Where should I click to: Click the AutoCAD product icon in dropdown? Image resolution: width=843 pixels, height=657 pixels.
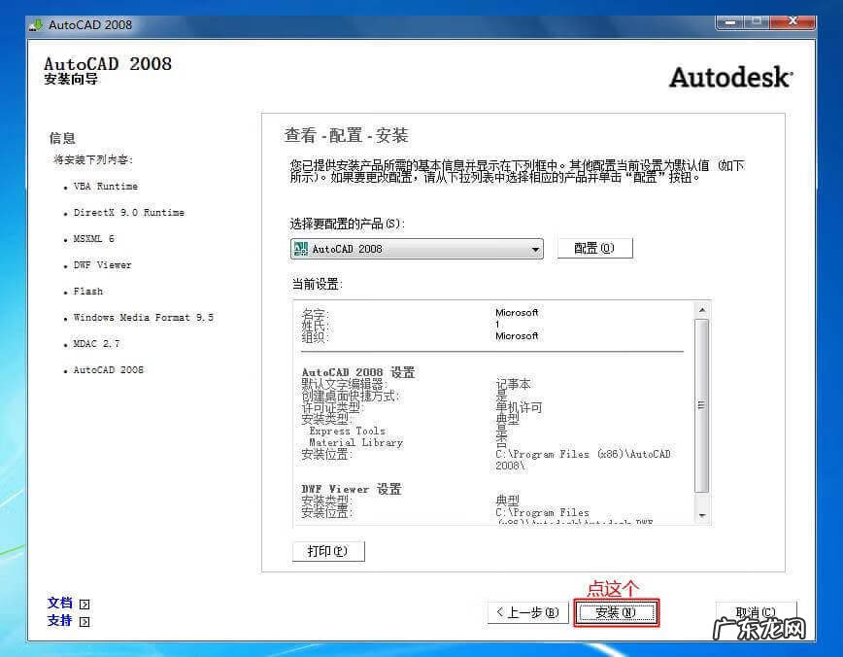click(300, 248)
